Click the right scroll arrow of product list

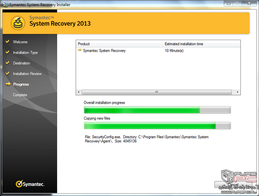238,92
